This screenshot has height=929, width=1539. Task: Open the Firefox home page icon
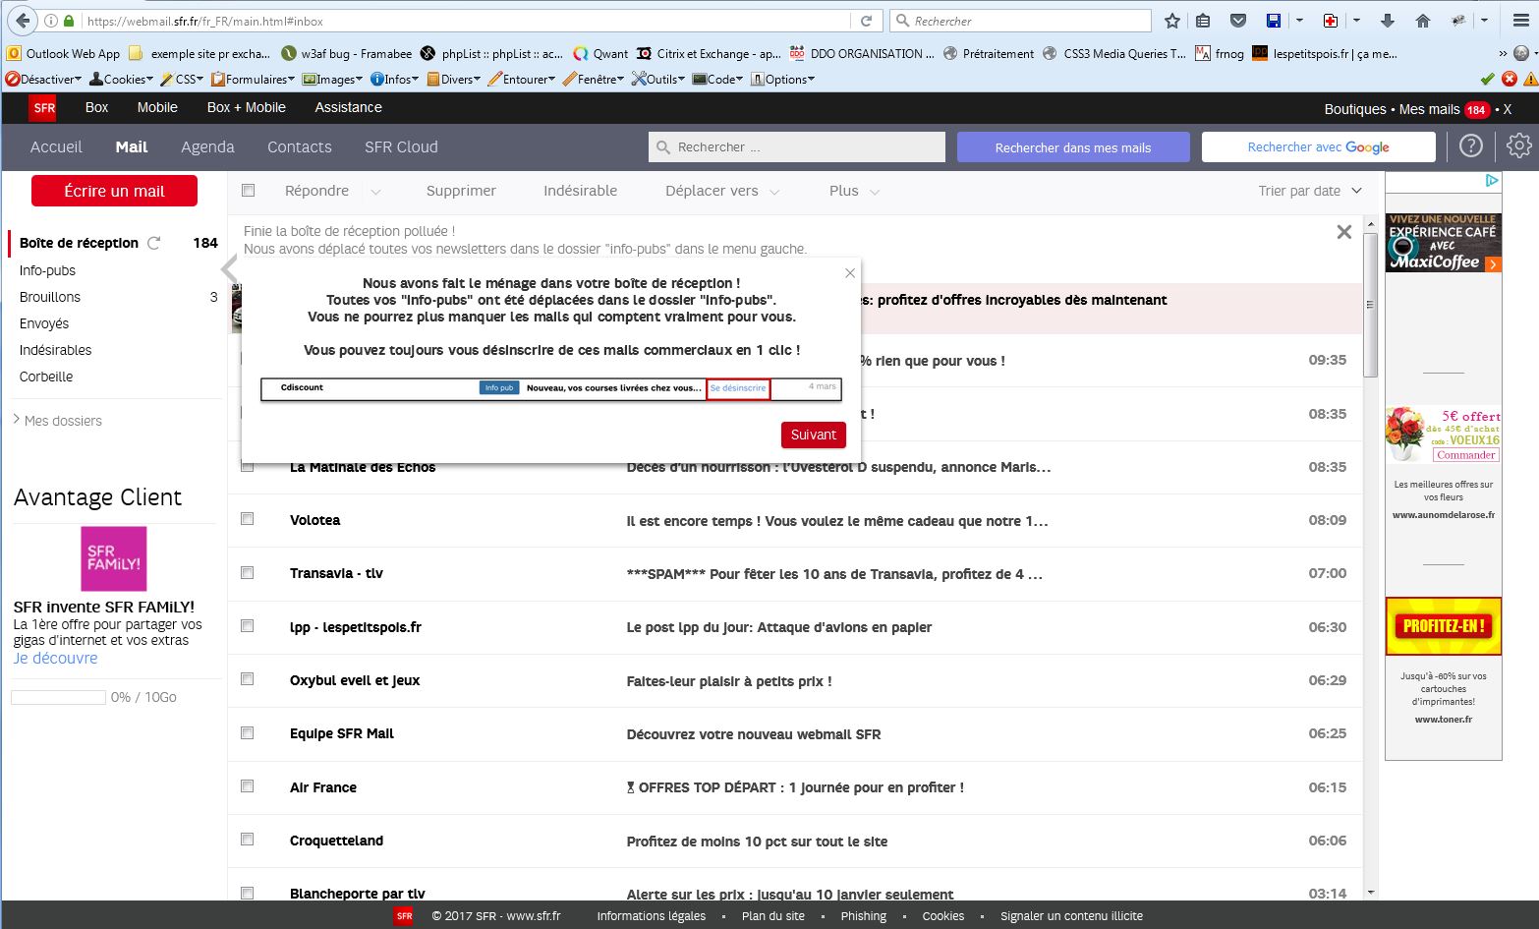tap(1422, 21)
